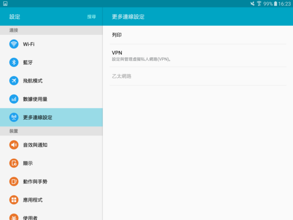This screenshot has height=220, width=293.
Task: Tap the display icon beside 顯示
Action: click(14, 163)
